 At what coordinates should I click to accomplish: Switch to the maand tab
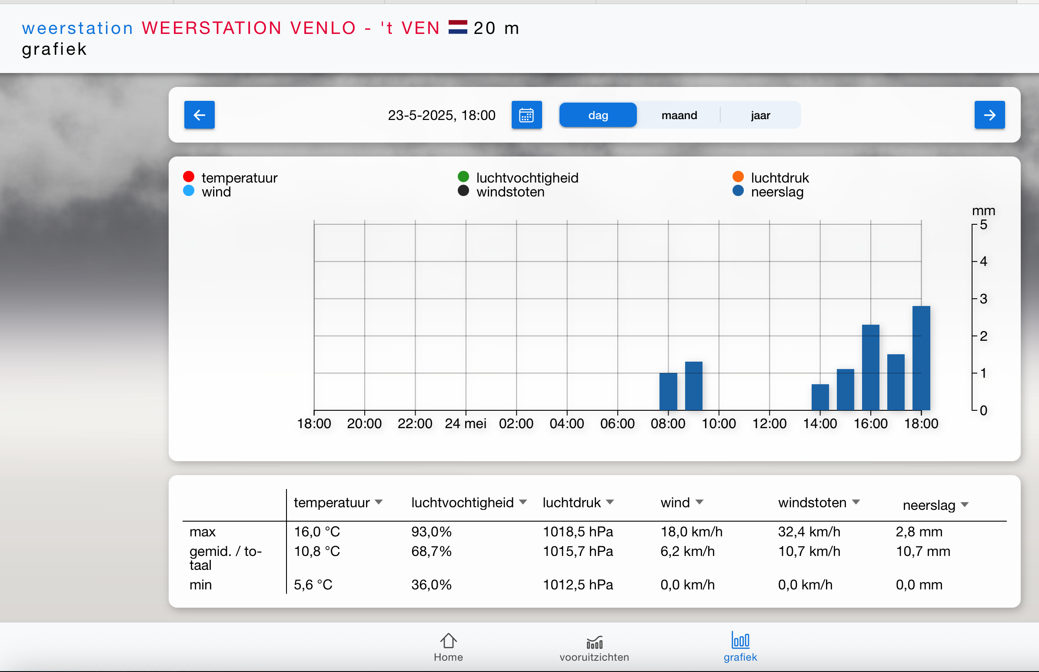pyautogui.click(x=679, y=115)
